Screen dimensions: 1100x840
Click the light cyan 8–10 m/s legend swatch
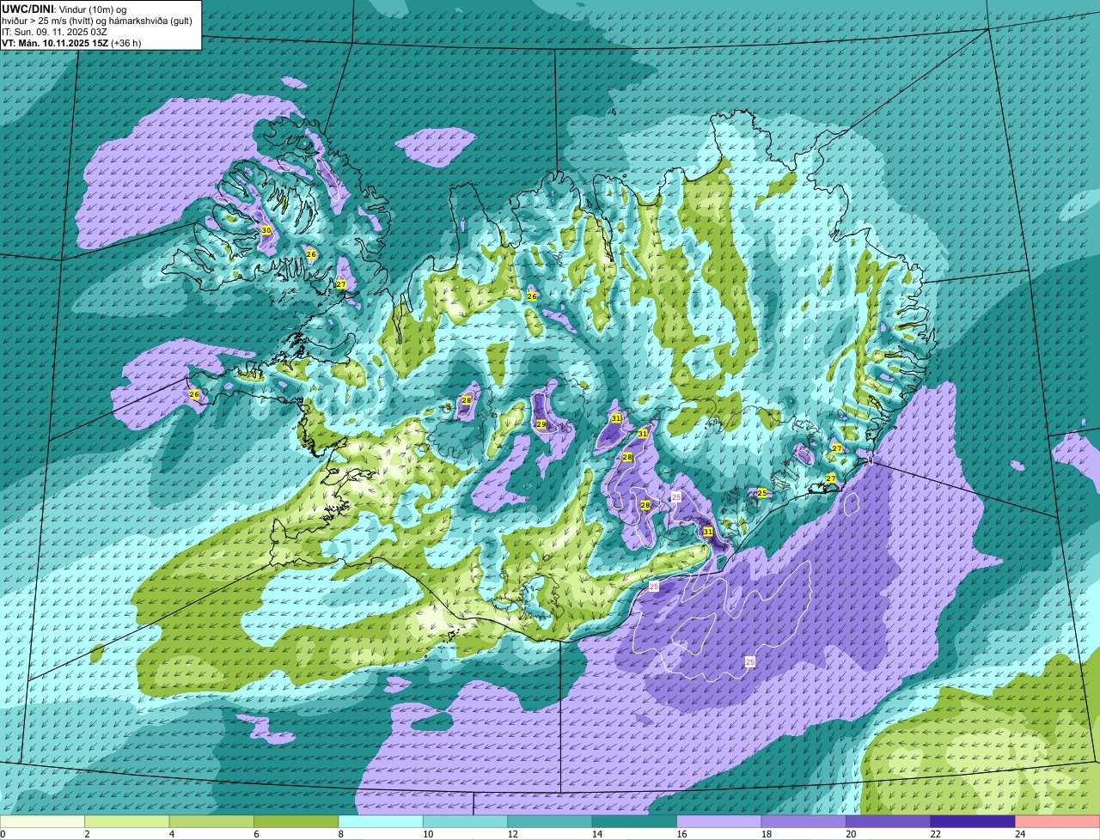coord(381,822)
